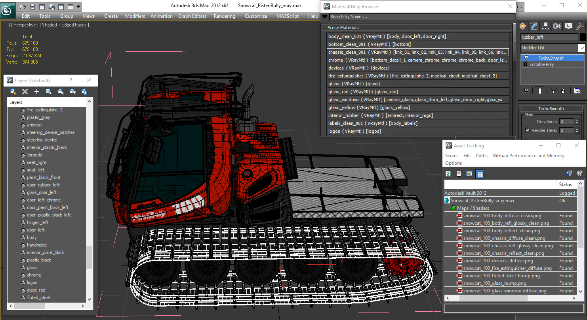Open the Hierarchy command panel tab
Image resolution: width=587 pixels, height=320 pixels.
pyautogui.click(x=546, y=26)
